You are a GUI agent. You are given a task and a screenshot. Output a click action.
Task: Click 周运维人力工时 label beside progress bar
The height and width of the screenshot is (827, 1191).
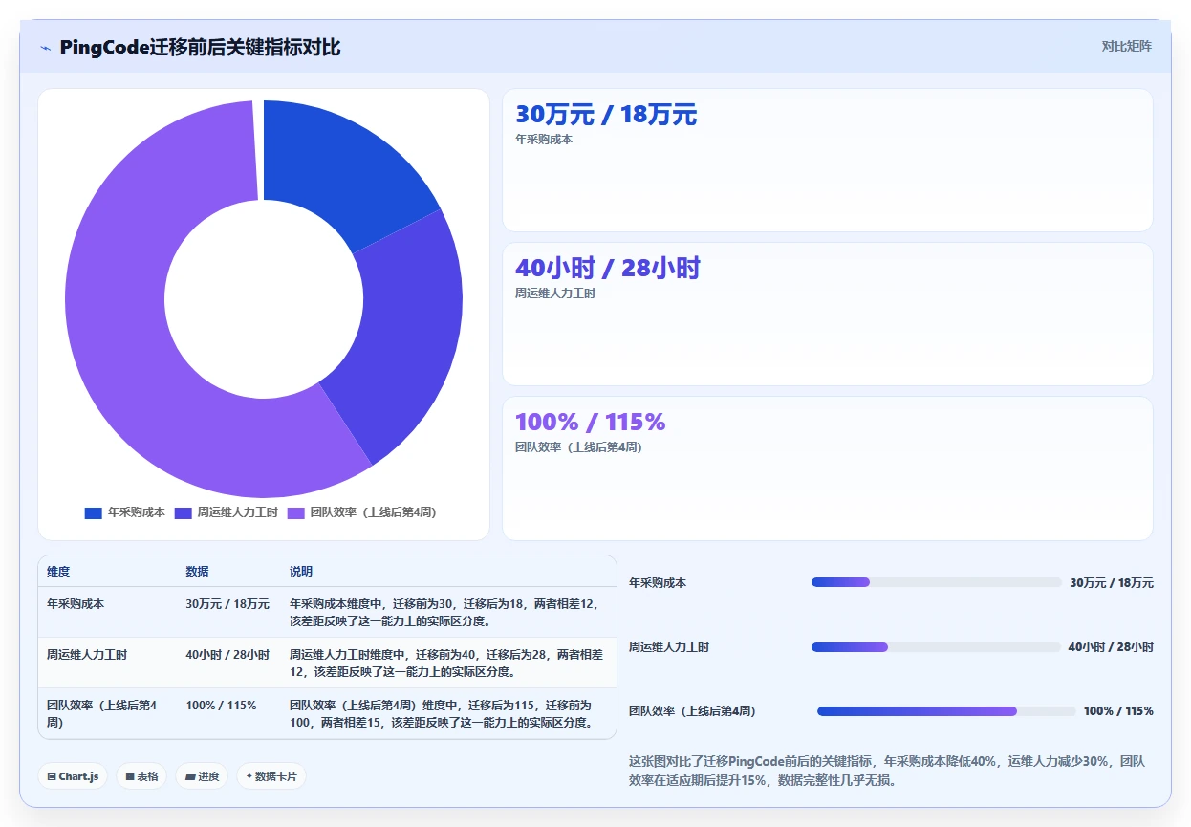(669, 647)
